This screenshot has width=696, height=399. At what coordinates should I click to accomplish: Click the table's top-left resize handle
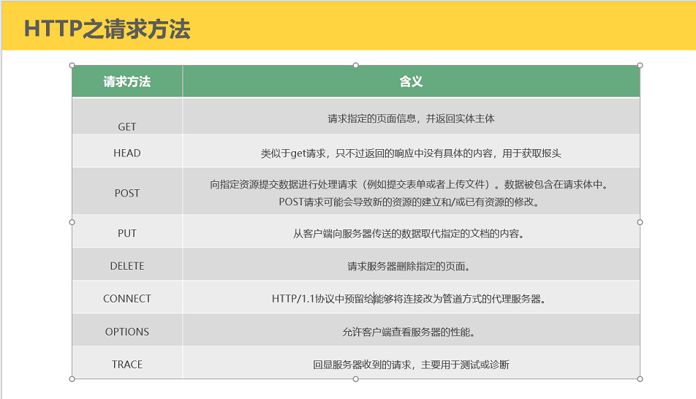[x=72, y=65]
